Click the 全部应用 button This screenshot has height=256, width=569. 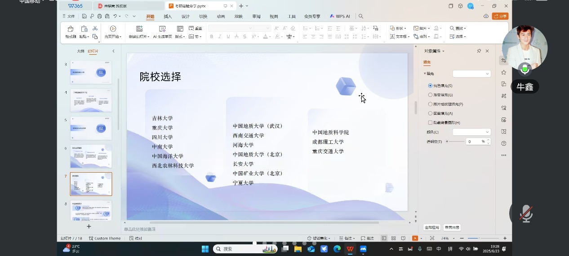(431, 227)
